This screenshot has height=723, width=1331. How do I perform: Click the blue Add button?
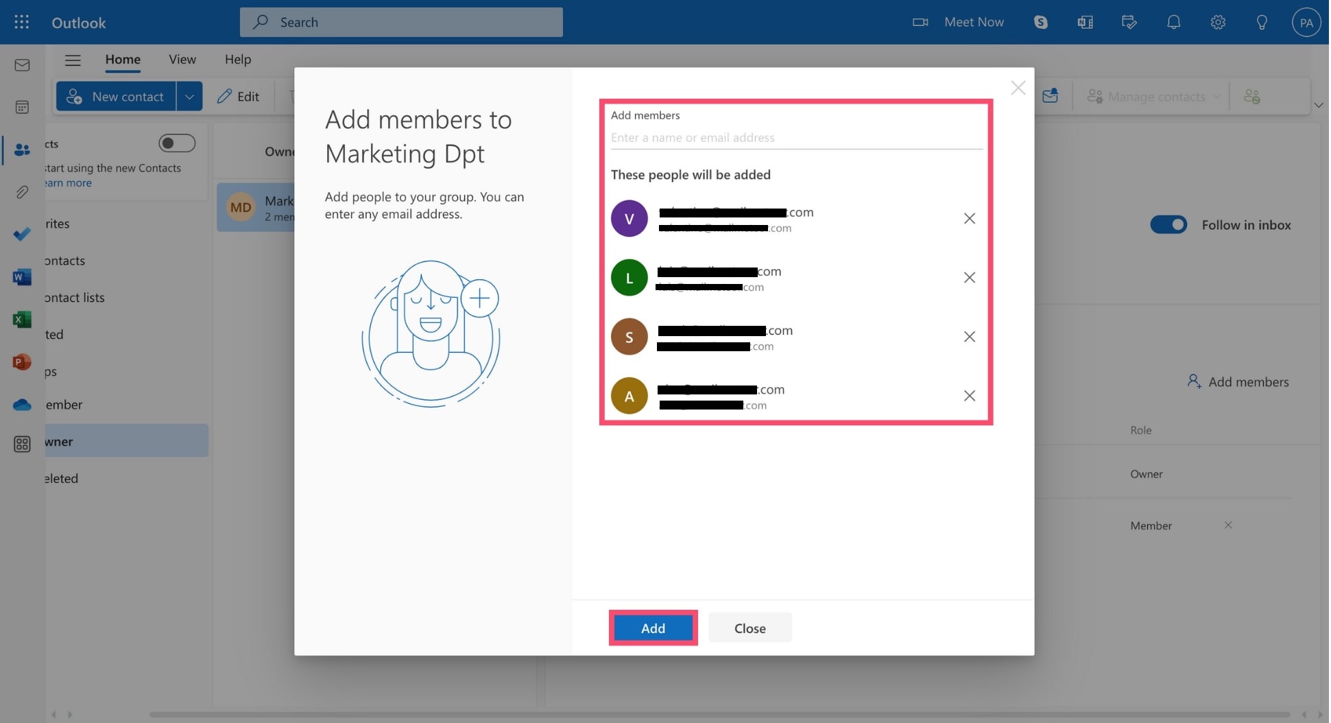pyautogui.click(x=654, y=628)
